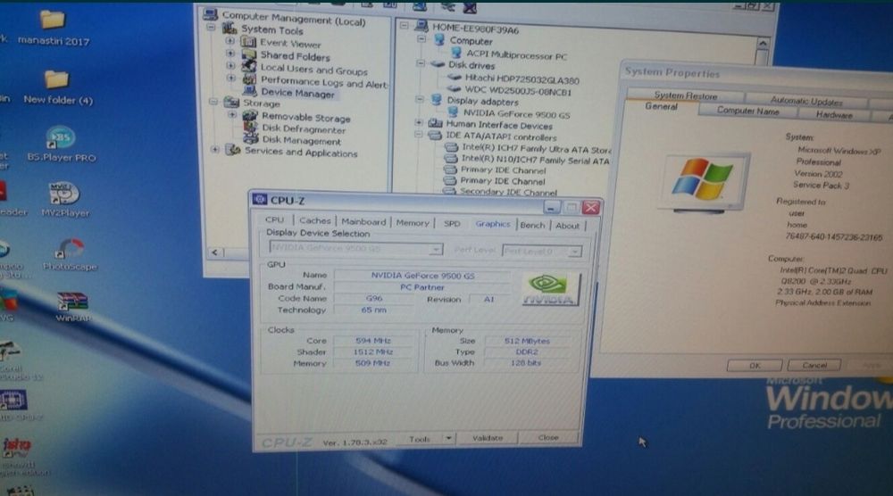The image size is (893, 496).
Task: Open Hardware tab in System Properties
Action: (x=834, y=115)
